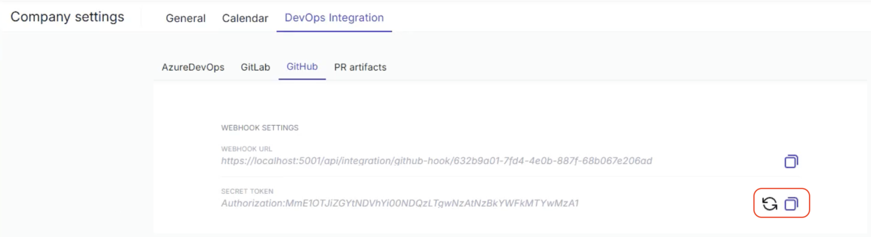
Task: Copy the secret token to clipboard
Action: (791, 203)
